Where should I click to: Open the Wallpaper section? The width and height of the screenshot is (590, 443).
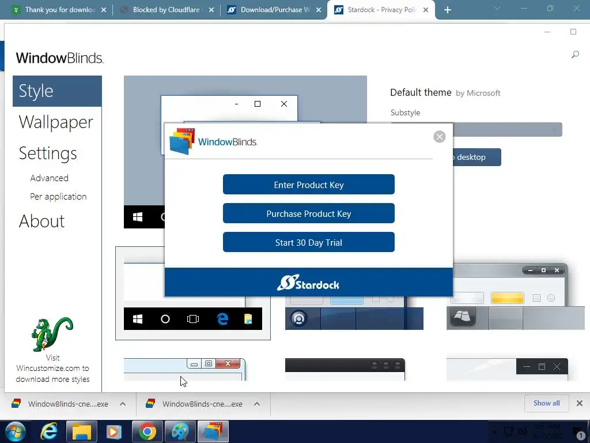(56, 122)
